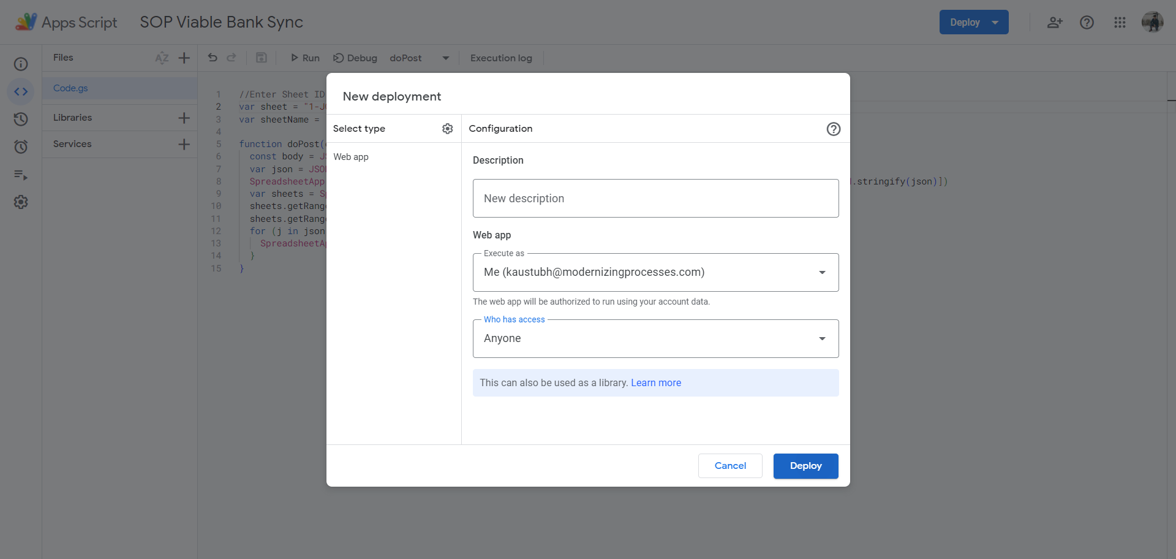Select the Code.gs file
The width and height of the screenshot is (1176, 559).
click(x=120, y=88)
